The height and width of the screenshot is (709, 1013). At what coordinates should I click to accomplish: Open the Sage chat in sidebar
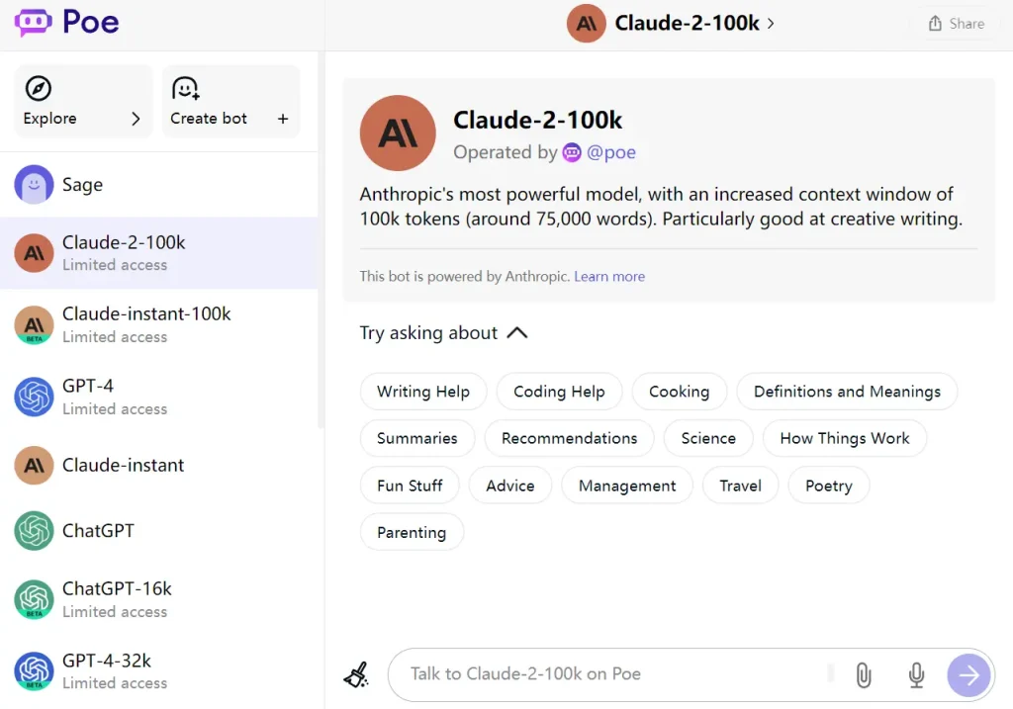click(159, 185)
